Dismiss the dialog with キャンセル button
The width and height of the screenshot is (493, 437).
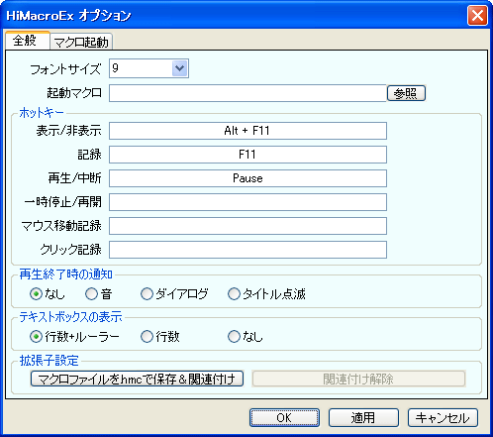pyautogui.click(x=443, y=418)
